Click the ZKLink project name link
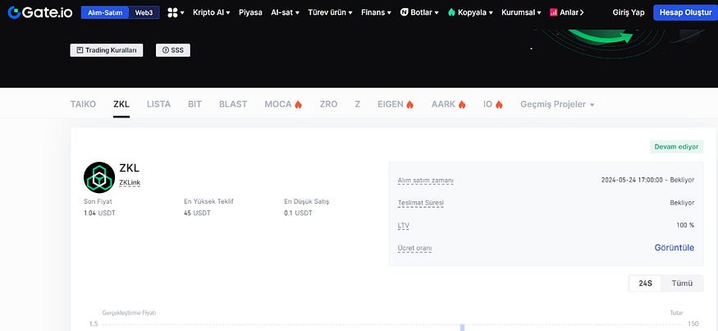 130,182
